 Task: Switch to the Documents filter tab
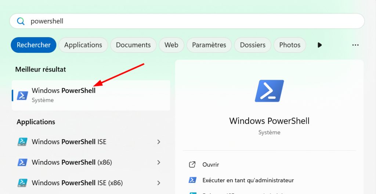coord(133,45)
